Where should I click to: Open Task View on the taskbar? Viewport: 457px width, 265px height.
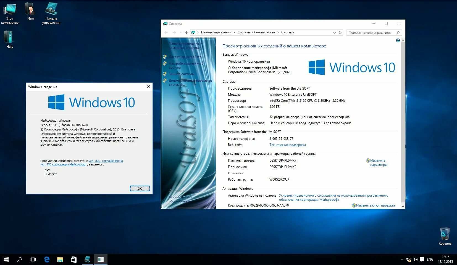pos(33,259)
